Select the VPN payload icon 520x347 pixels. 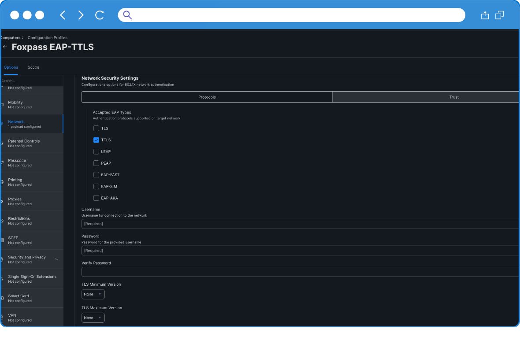(3, 317)
